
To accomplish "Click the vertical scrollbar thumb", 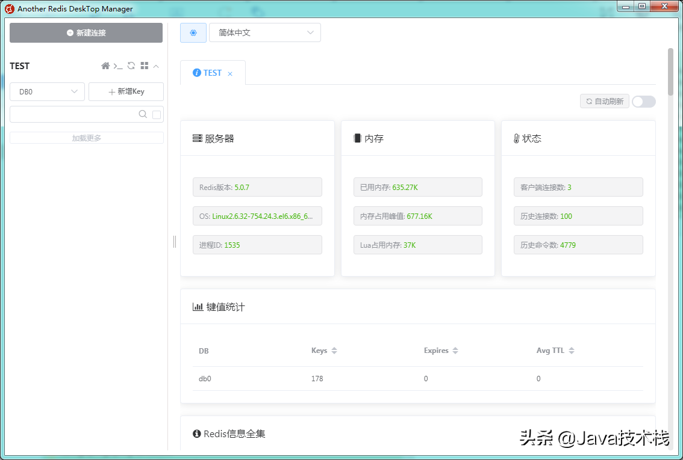I will [x=671, y=72].
